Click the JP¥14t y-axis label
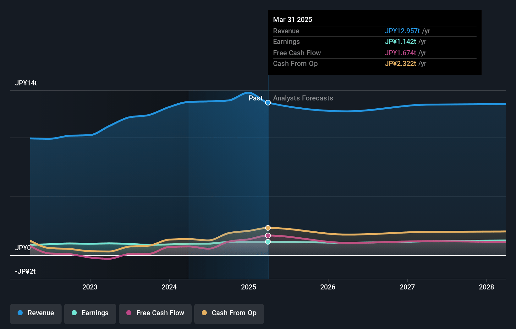 point(26,83)
